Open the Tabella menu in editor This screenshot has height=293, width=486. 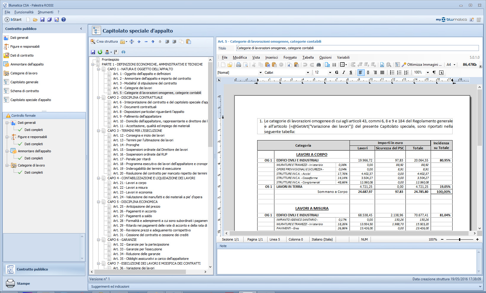pyautogui.click(x=308, y=57)
